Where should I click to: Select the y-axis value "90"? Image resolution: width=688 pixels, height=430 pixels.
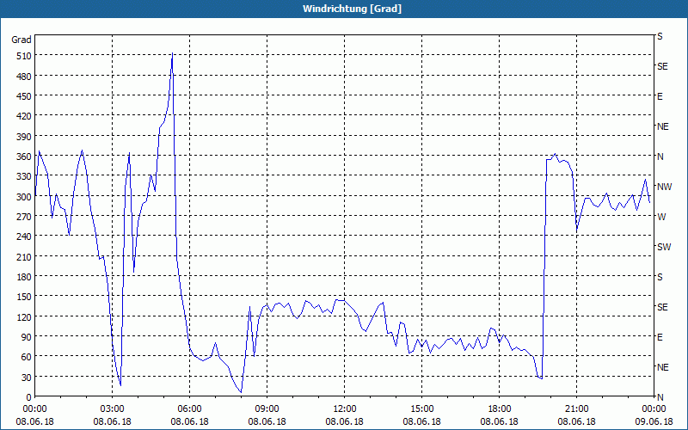point(27,337)
